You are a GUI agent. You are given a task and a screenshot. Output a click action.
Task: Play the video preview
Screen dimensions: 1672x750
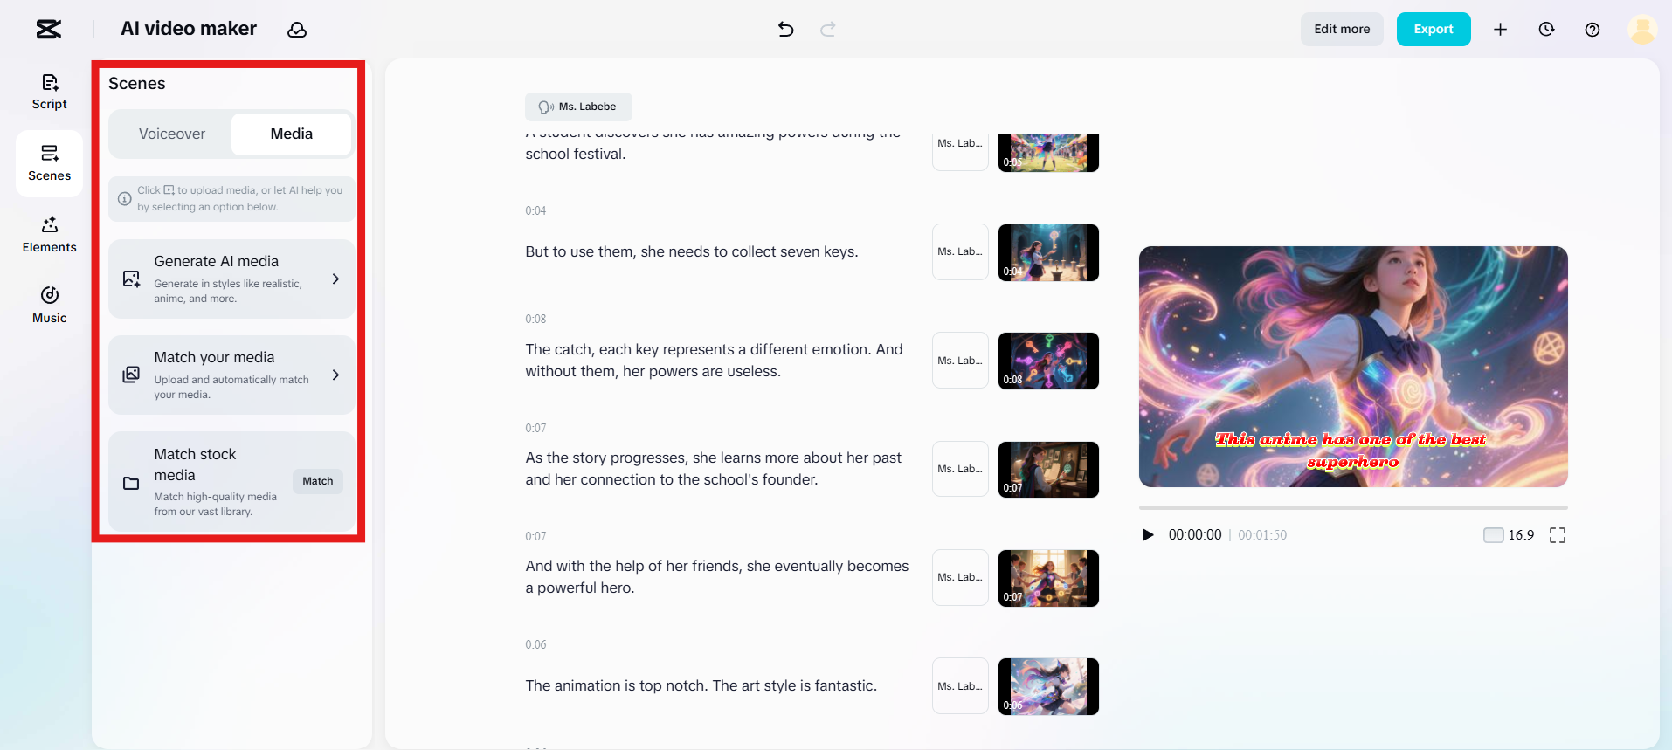click(x=1148, y=535)
